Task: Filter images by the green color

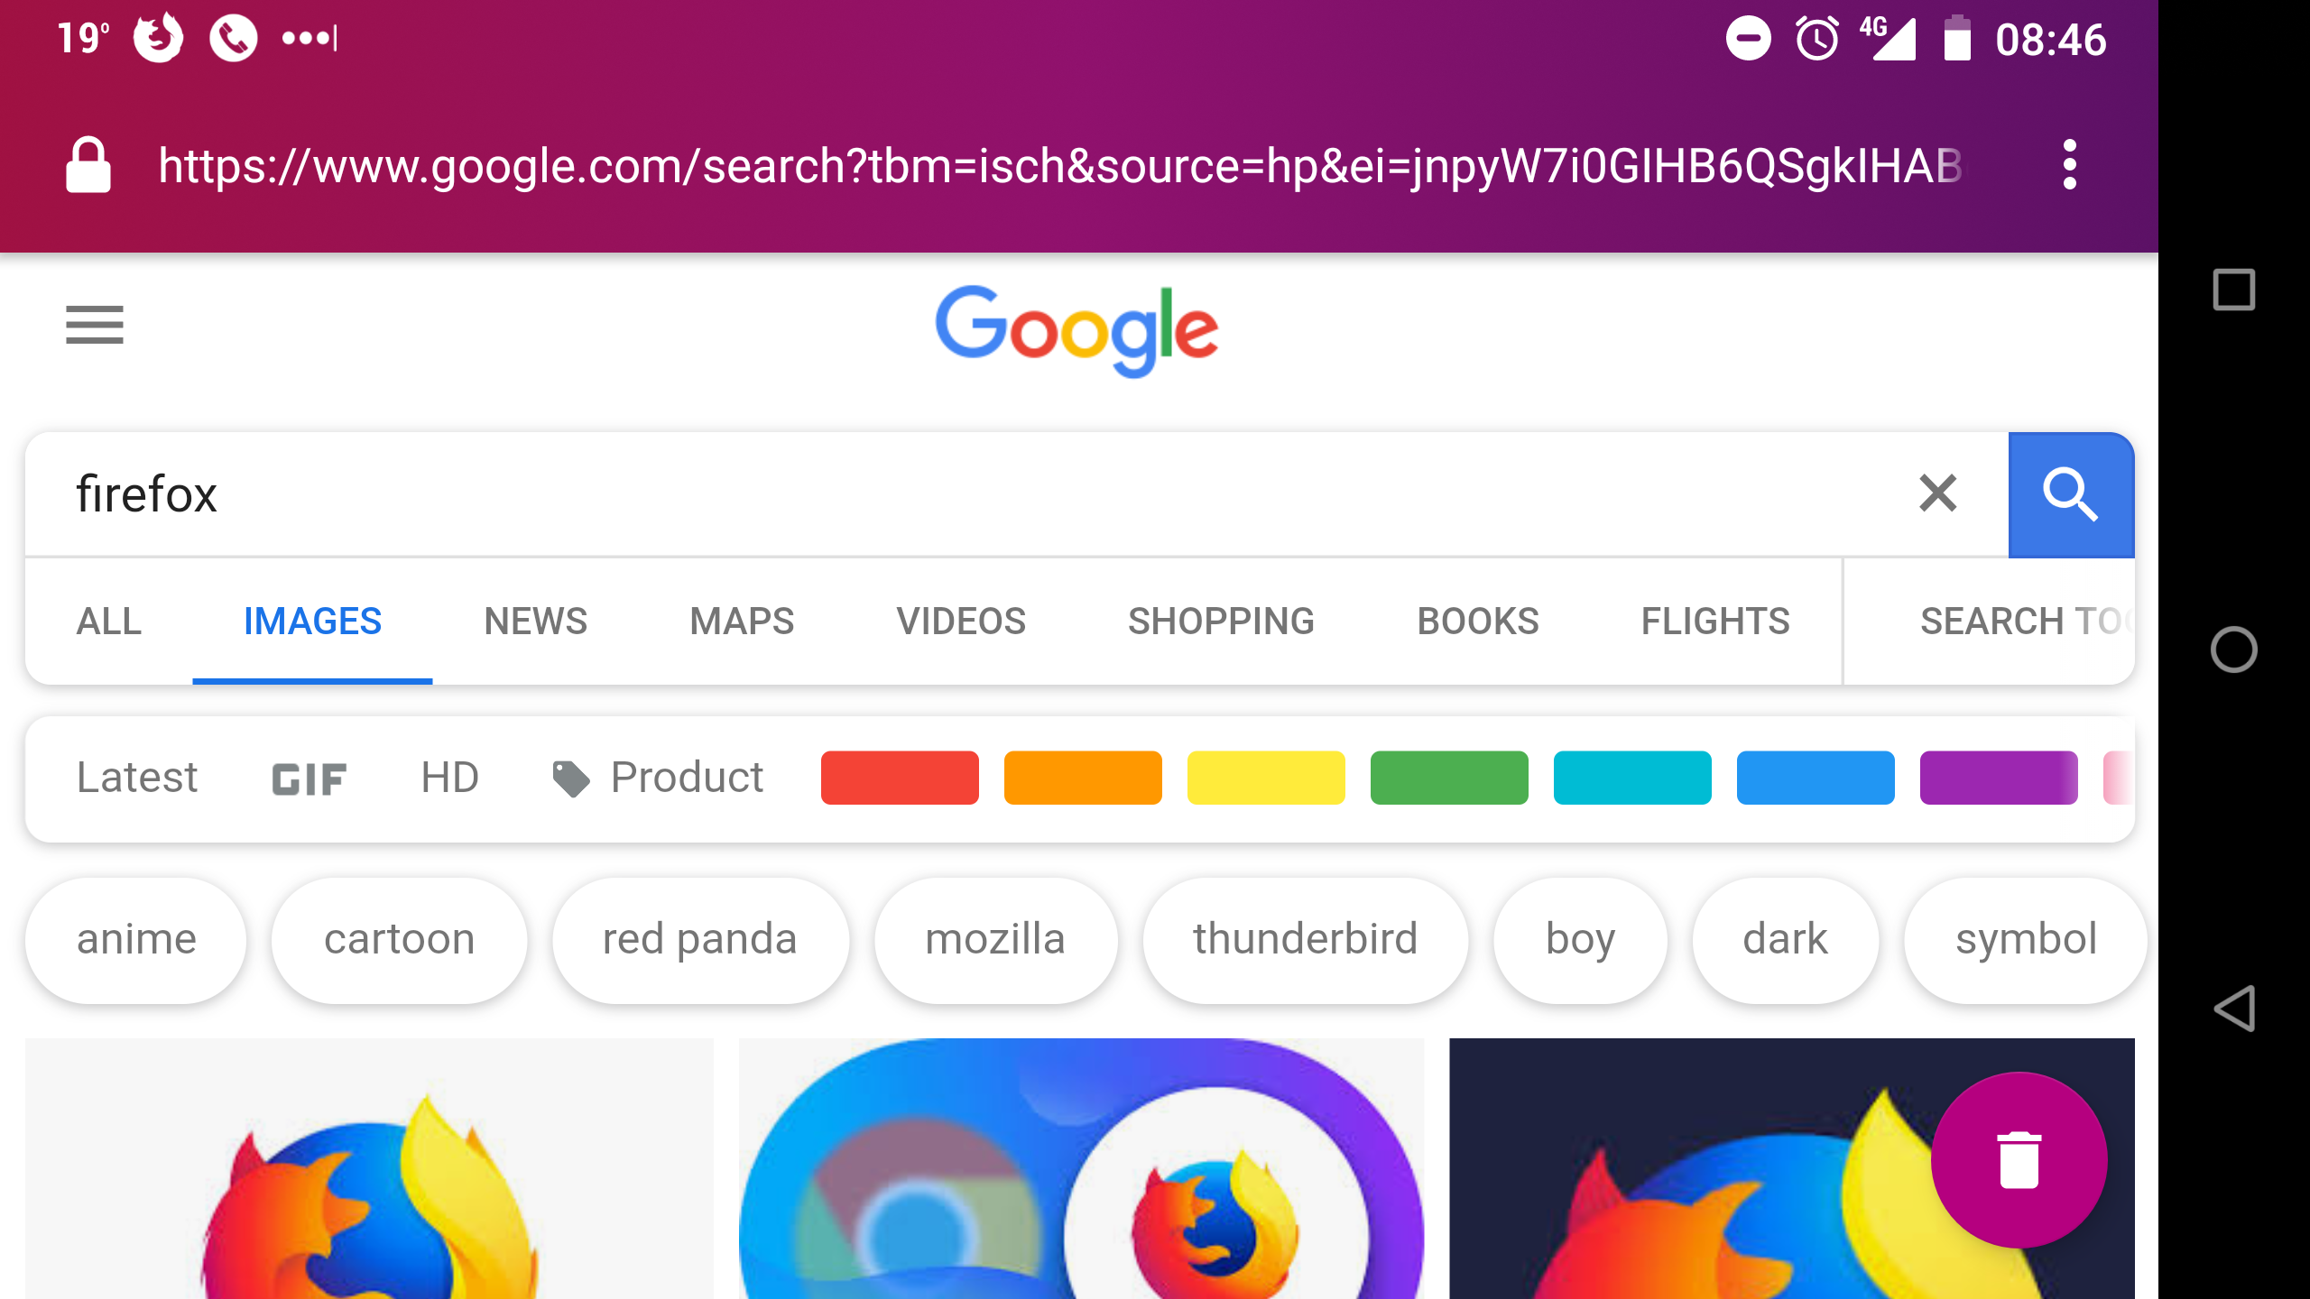Action: click(x=1448, y=778)
